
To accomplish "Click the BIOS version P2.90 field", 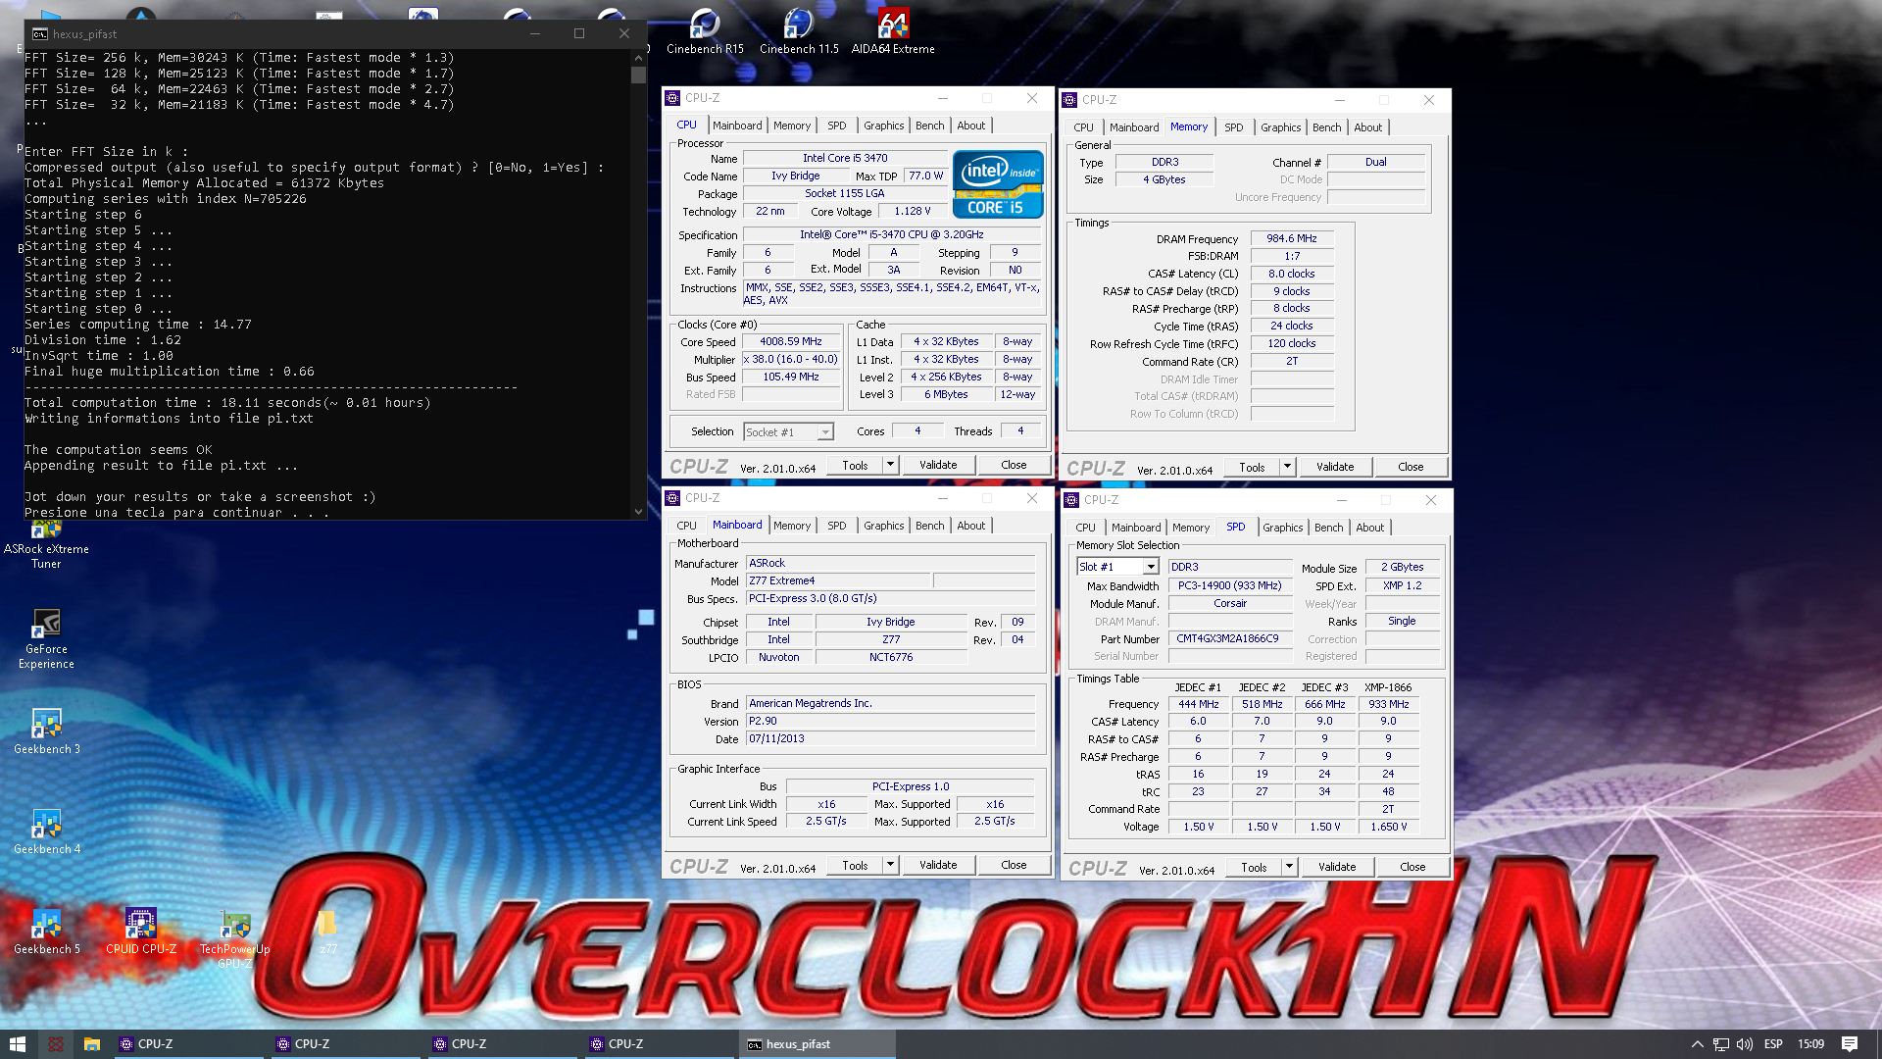I will point(890,721).
